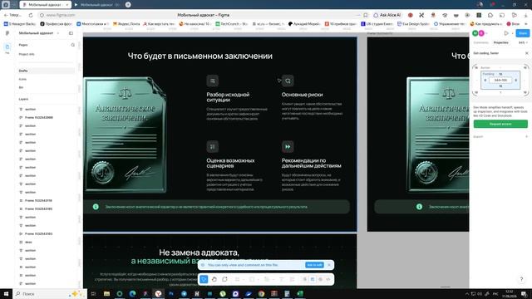The image size is (532, 299).
Task: Open Chrome from the taskbar
Action: tap(261, 293)
